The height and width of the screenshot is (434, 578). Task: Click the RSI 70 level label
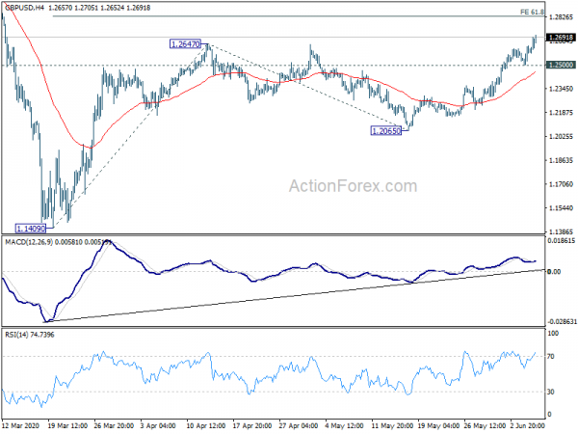pyautogui.click(x=551, y=357)
